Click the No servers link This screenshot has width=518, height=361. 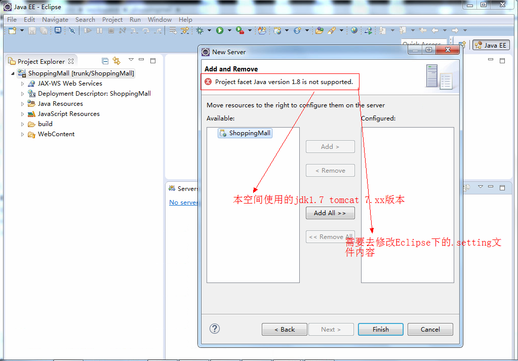(183, 202)
